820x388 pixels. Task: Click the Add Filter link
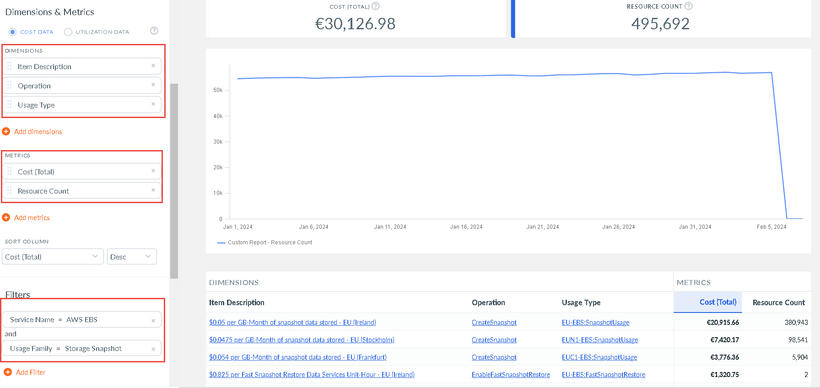pos(31,372)
